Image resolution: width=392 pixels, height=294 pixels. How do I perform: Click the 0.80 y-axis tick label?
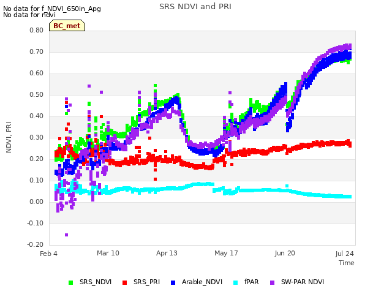[37, 30]
